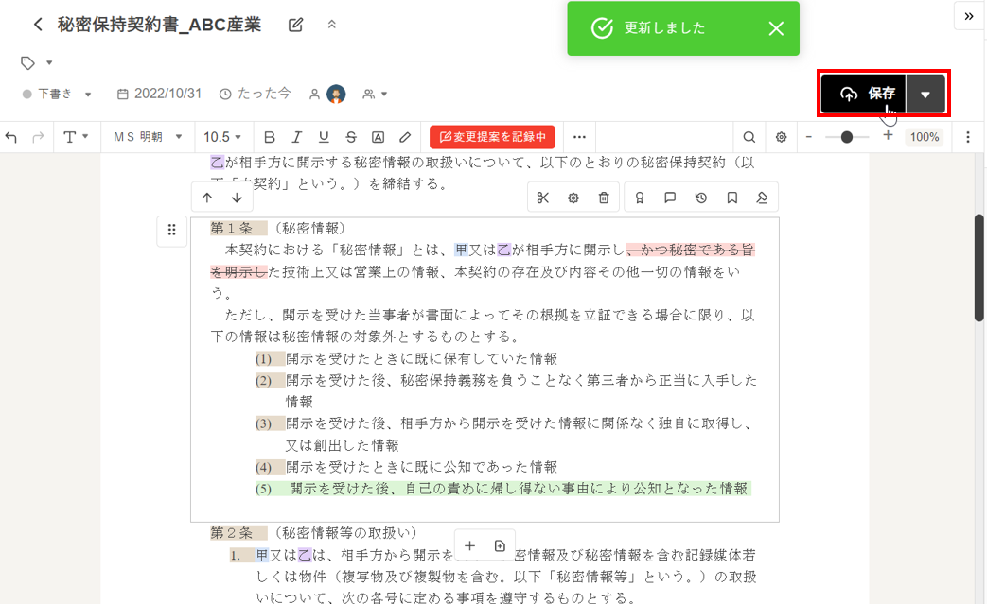Viewport: 987px width, 604px height.
Task: Open the clause comment icon
Action: coord(670,198)
